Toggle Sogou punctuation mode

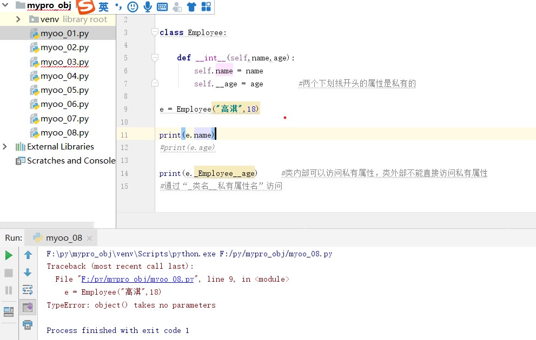click(118, 6)
